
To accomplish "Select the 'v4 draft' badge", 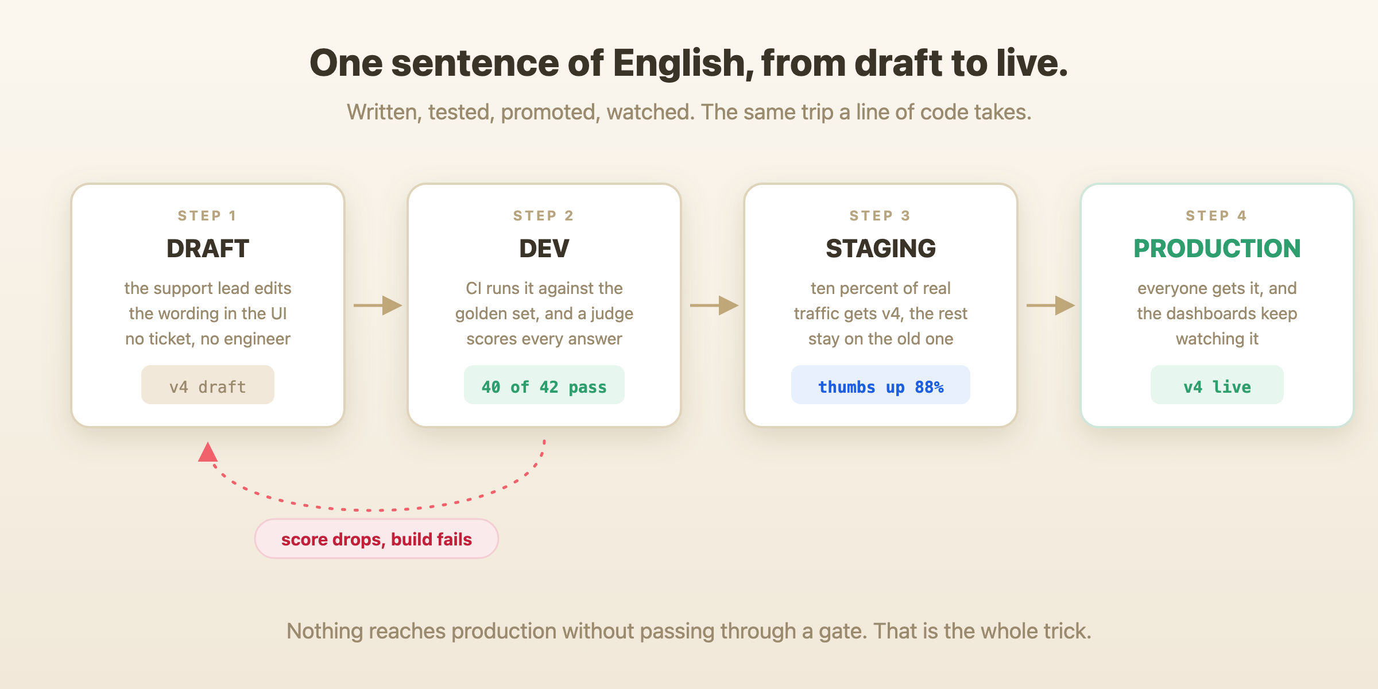I will (x=208, y=385).
